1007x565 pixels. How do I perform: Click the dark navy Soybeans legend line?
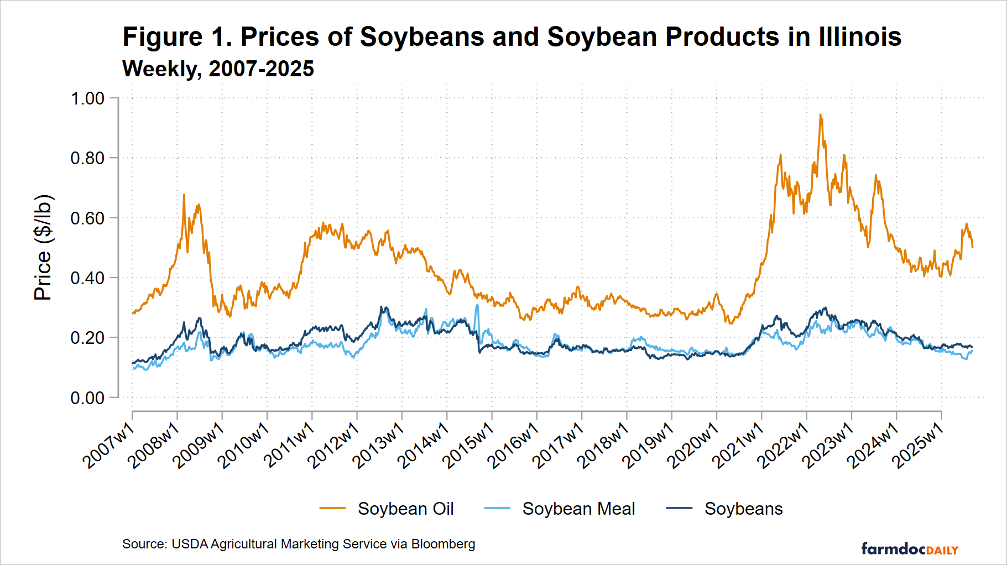click(679, 508)
